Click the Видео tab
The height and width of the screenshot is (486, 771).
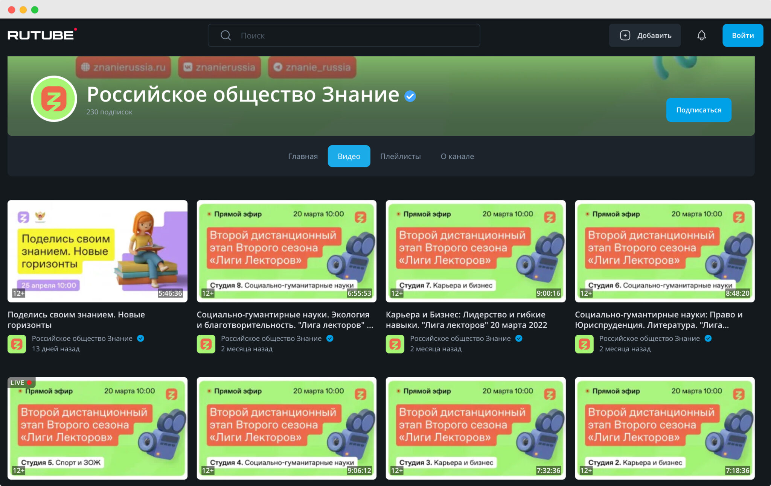coord(349,156)
